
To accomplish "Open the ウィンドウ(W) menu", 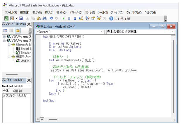I will pos(134,13).
